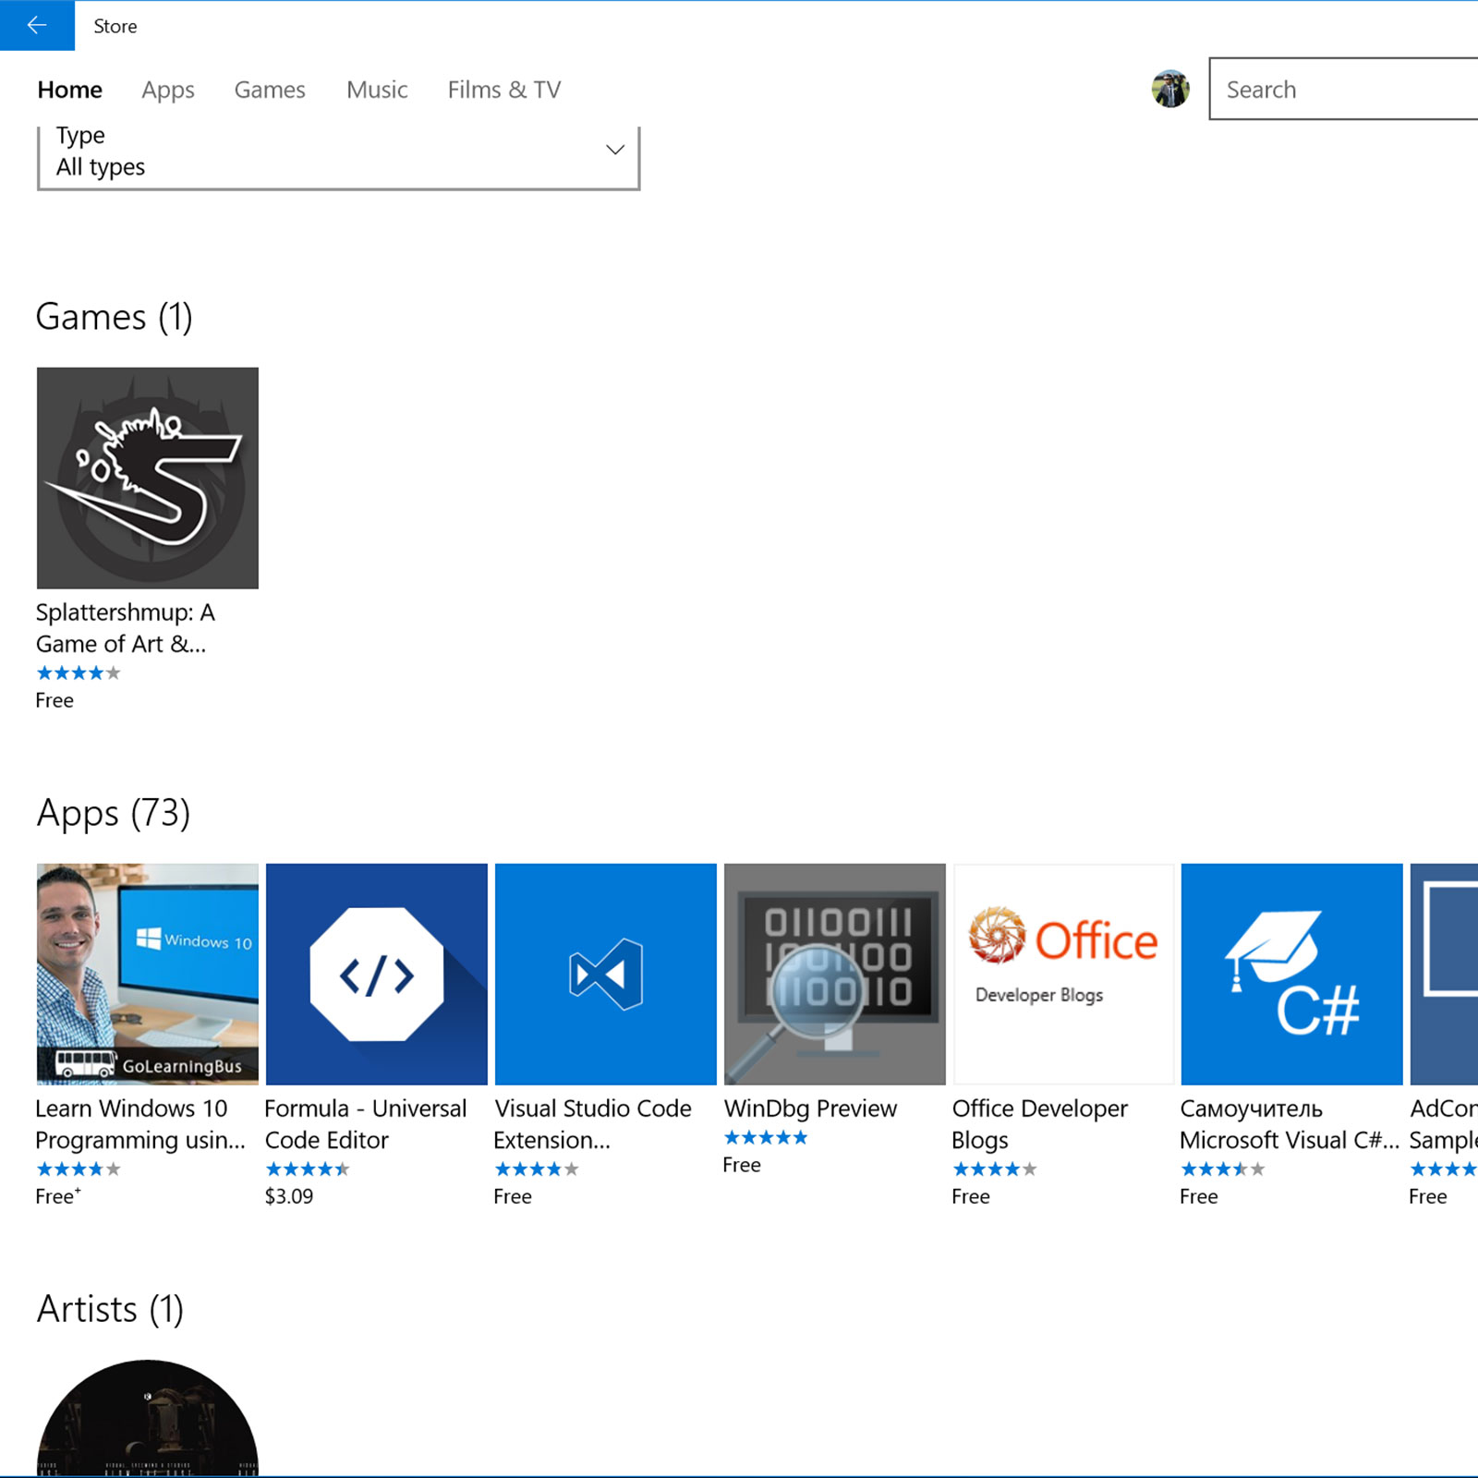Open the Films & TV tab
Image resolution: width=1478 pixels, height=1478 pixels.
click(x=504, y=90)
